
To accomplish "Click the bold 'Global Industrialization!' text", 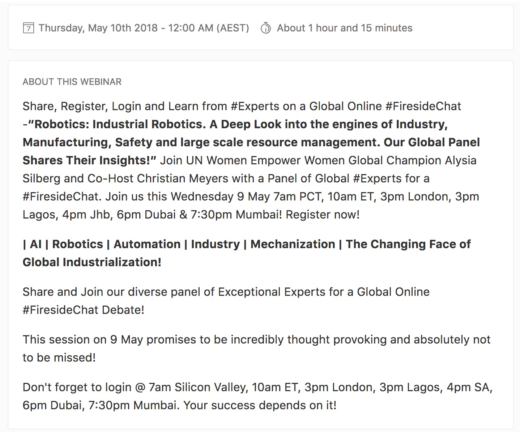I will tap(92, 262).
